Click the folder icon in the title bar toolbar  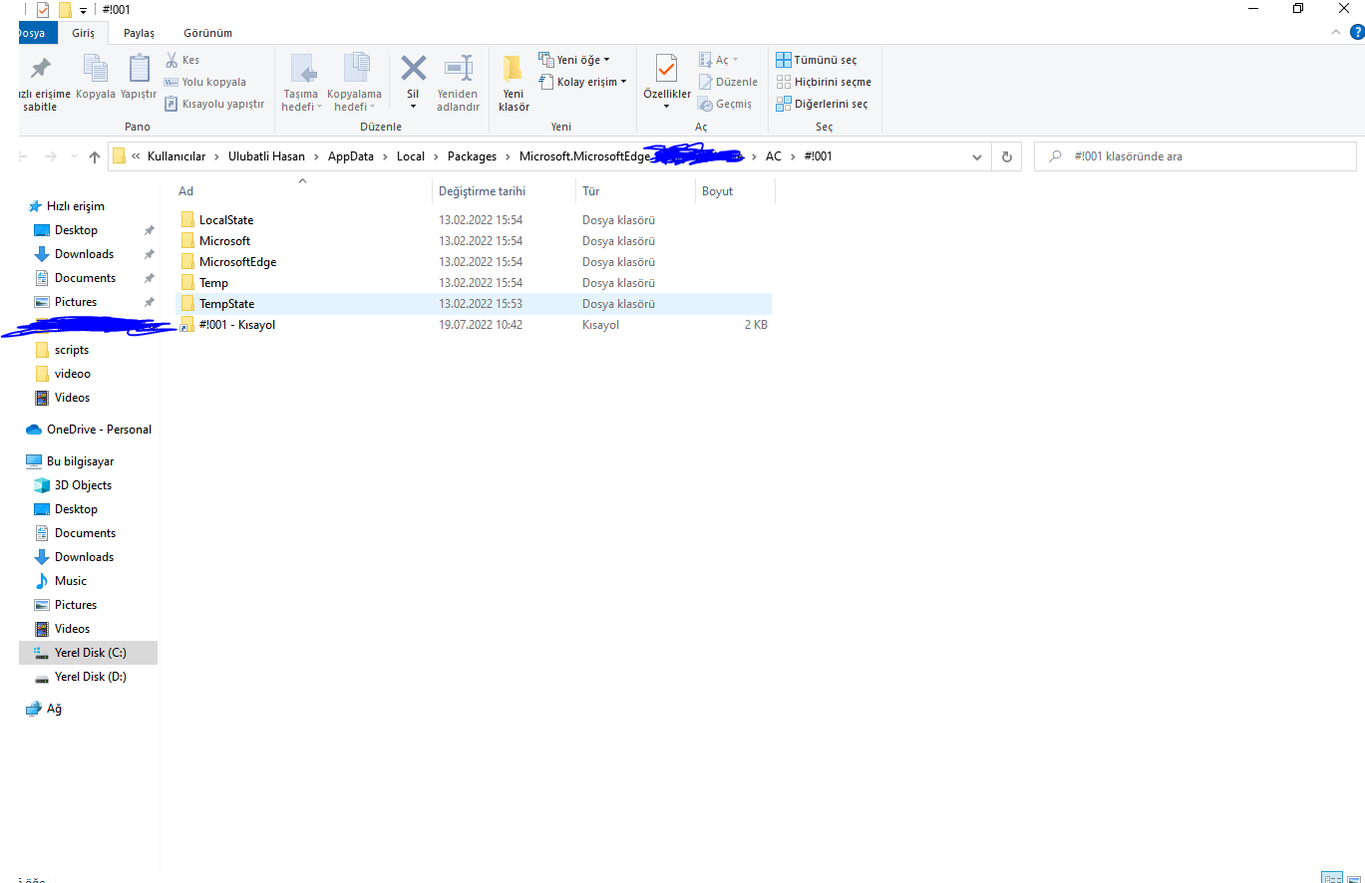65,10
